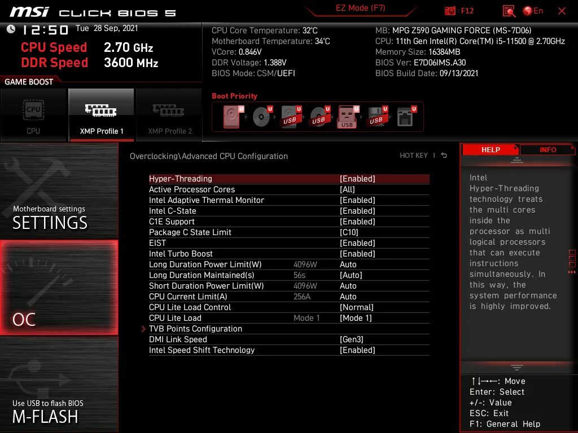The image size is (578, 433).
Task: Click Long Duration Power Limit Auto field
Action: (348, 264)
